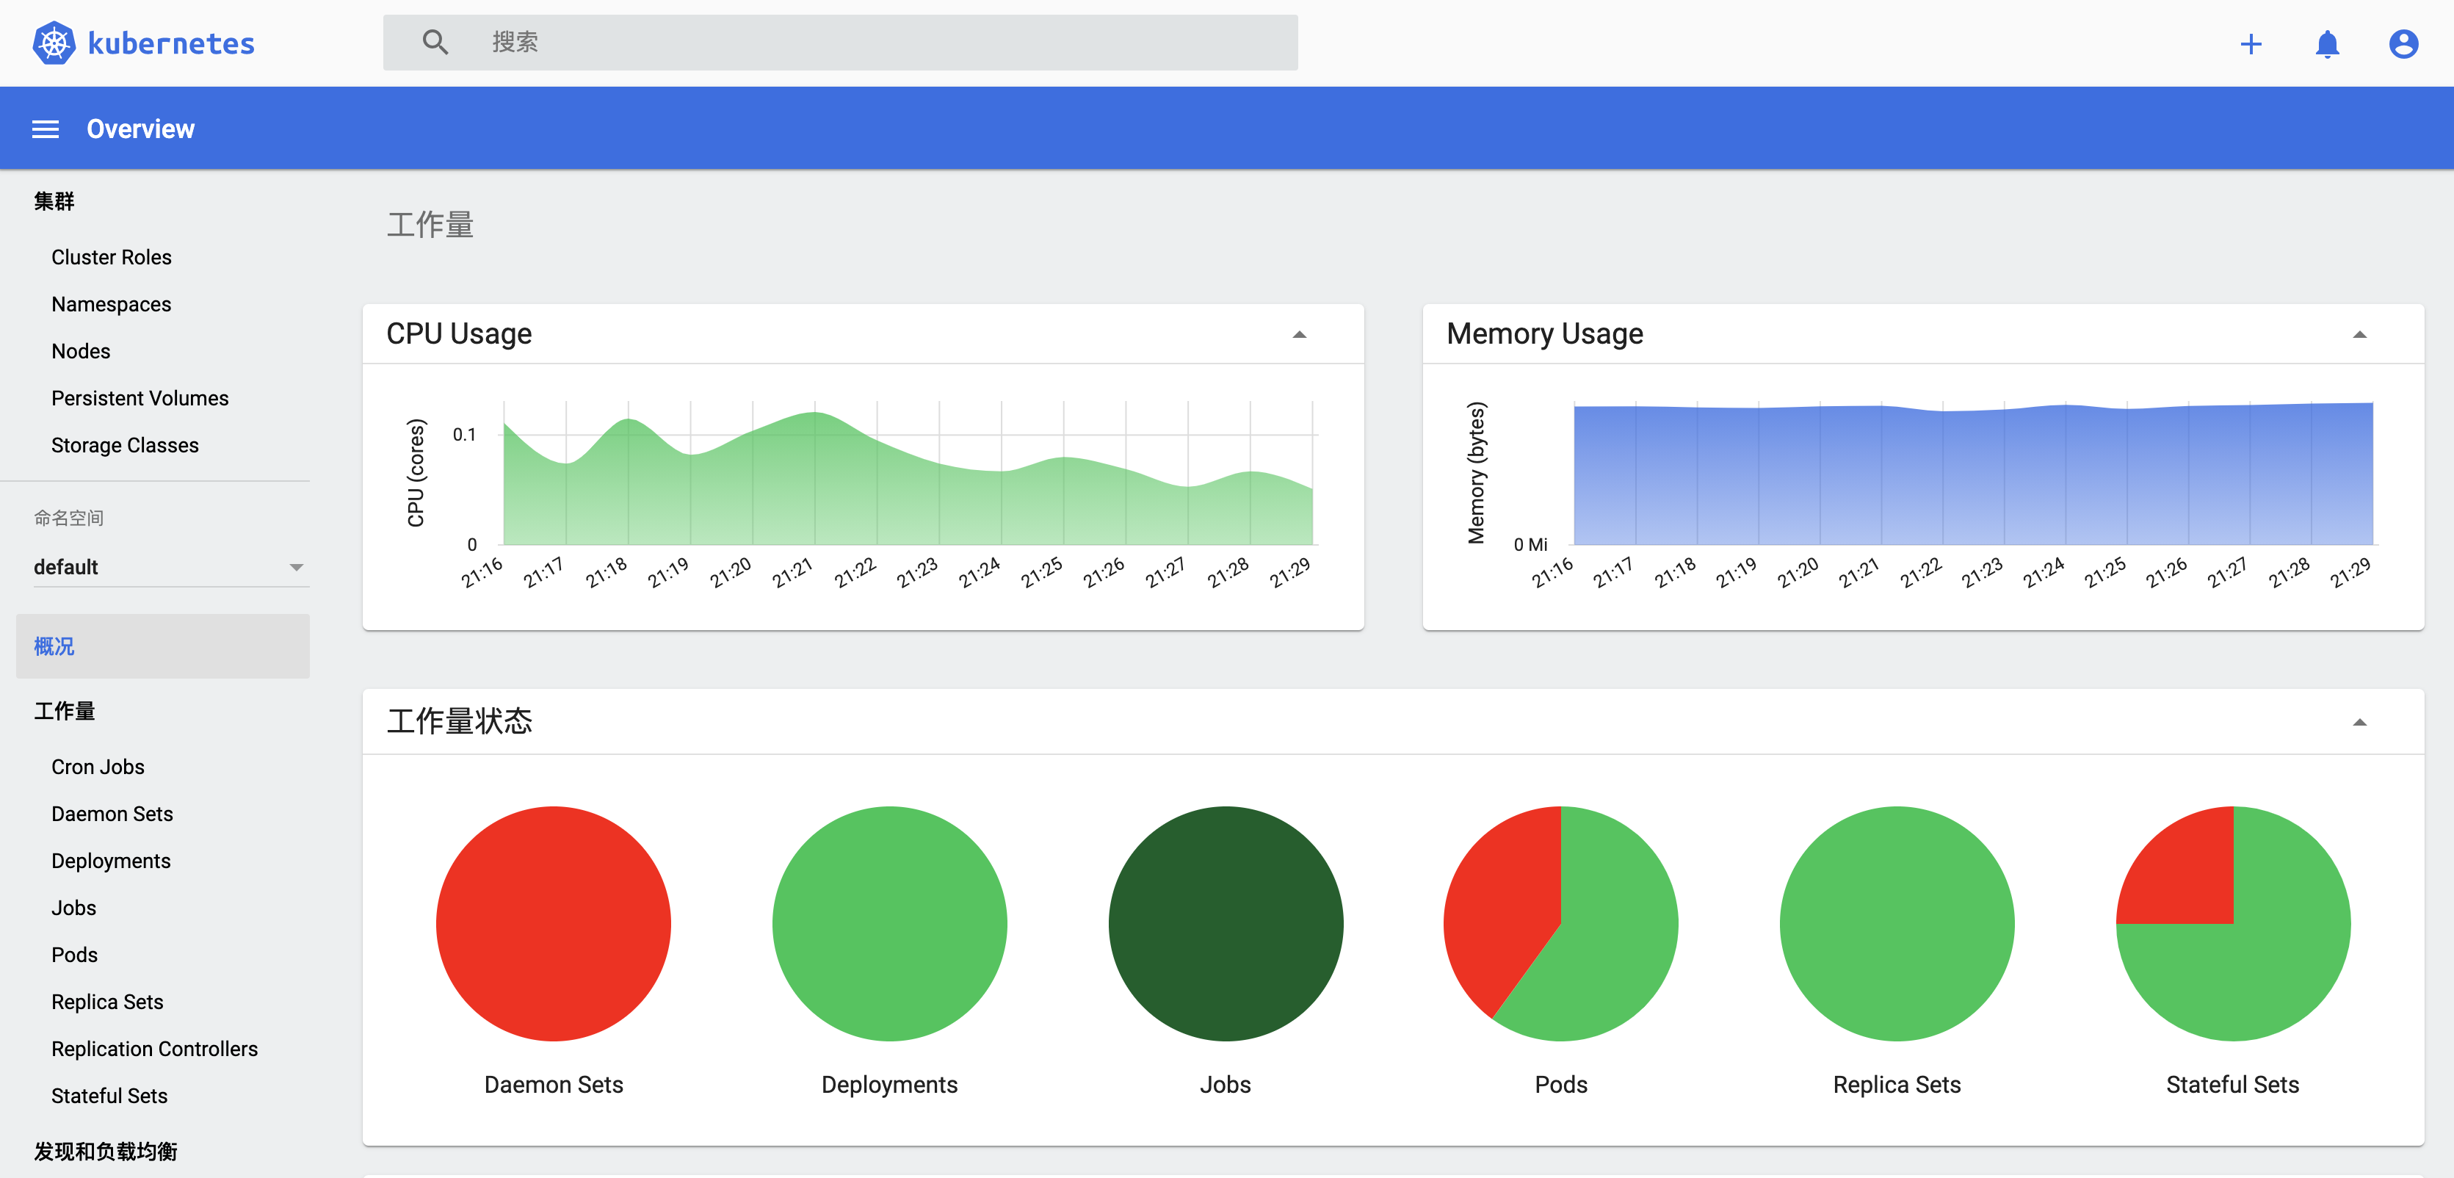2454x1178 pixels.
Task: Click the 工作量 page section heading
Action: click(x=430, y=225)
